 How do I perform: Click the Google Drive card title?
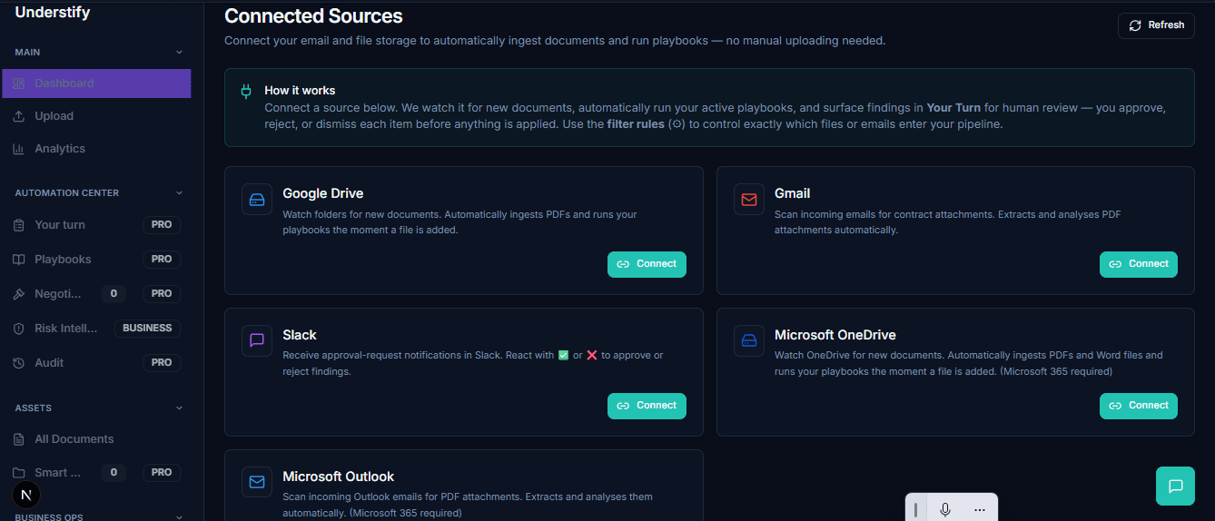point(323,193)
